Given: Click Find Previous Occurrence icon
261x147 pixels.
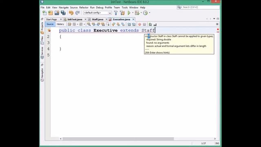Looking at the screenshot, I should coord(93,24).
